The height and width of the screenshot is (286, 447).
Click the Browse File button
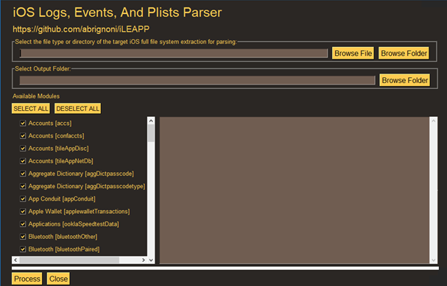coord(353,53)
